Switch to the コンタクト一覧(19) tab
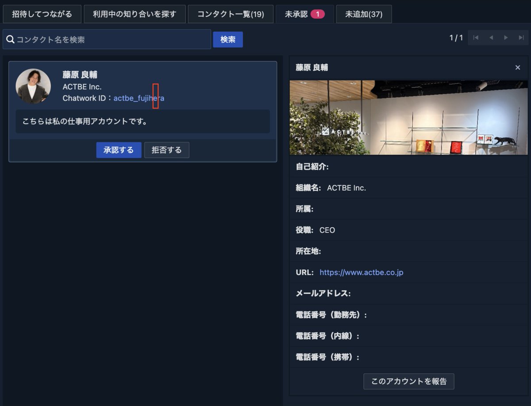Image resolution: width=531 pixels, height=406 pixels. pyautogui.click(x=231, y=14)
